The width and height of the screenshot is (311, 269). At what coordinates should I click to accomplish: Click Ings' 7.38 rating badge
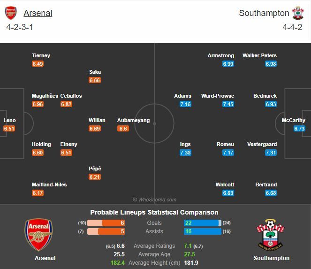185,153
